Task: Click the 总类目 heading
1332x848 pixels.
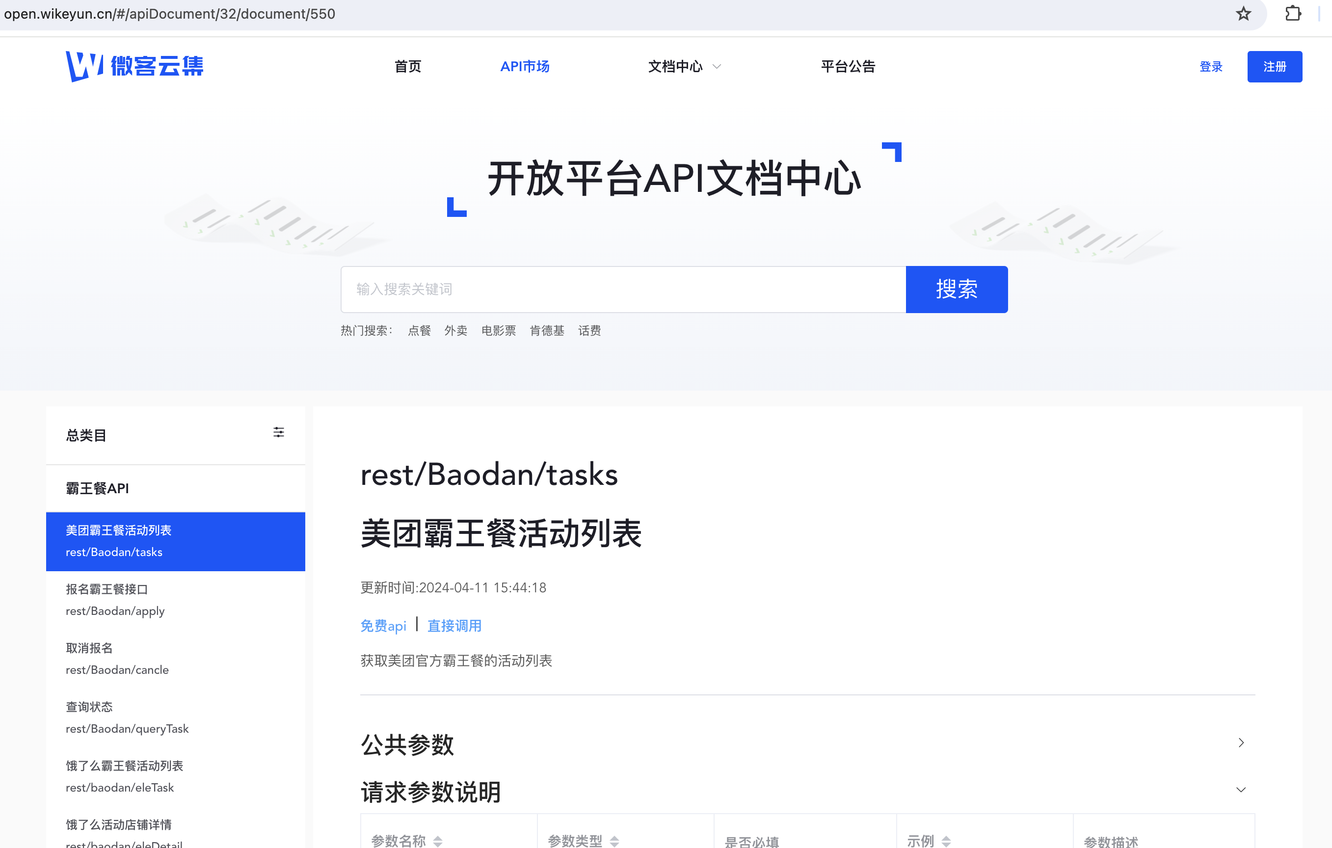Action: (86, 435)
